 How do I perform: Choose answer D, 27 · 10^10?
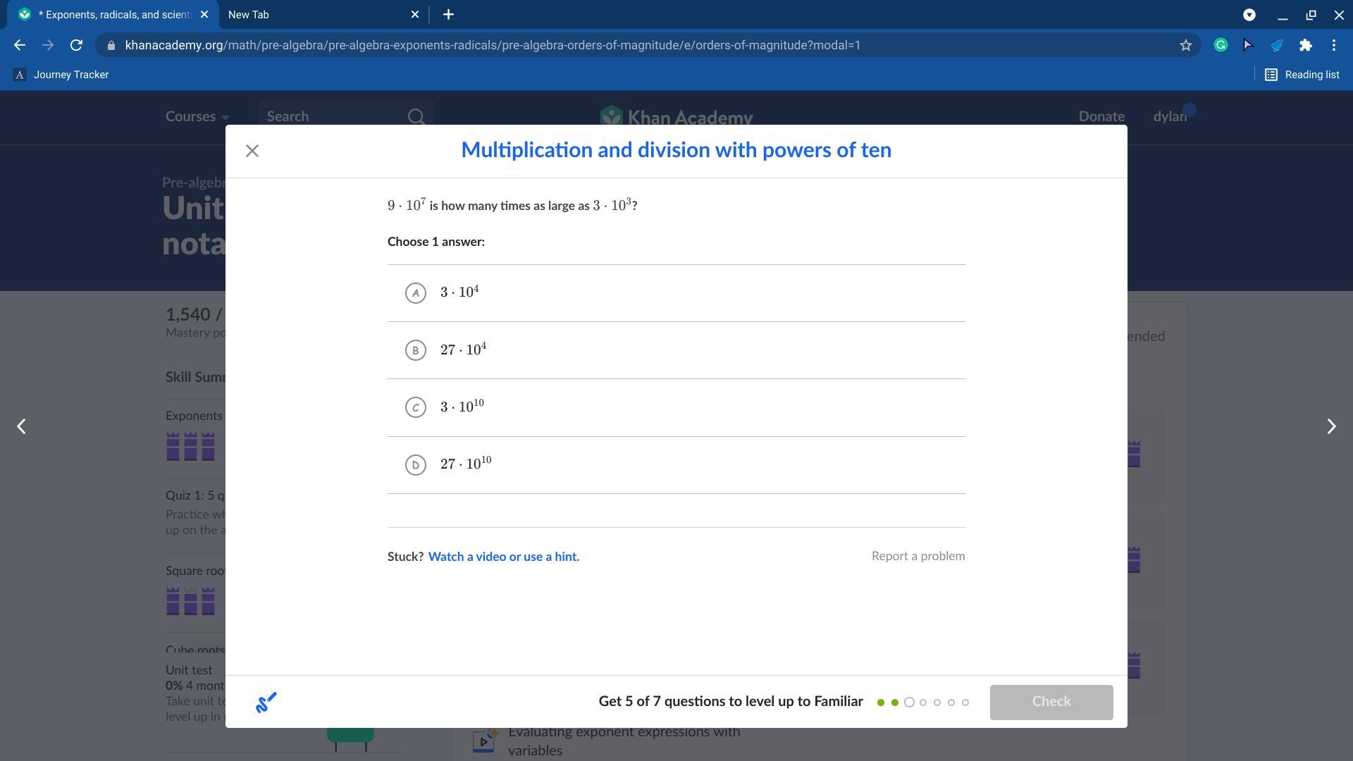(x=416, y=465)
